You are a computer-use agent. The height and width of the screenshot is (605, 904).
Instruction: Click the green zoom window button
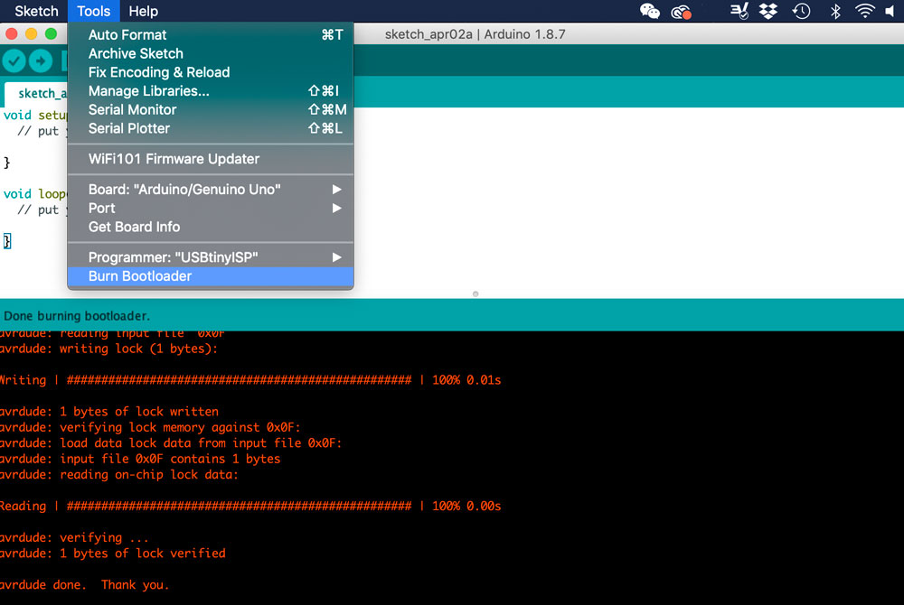tap(51, 34)
